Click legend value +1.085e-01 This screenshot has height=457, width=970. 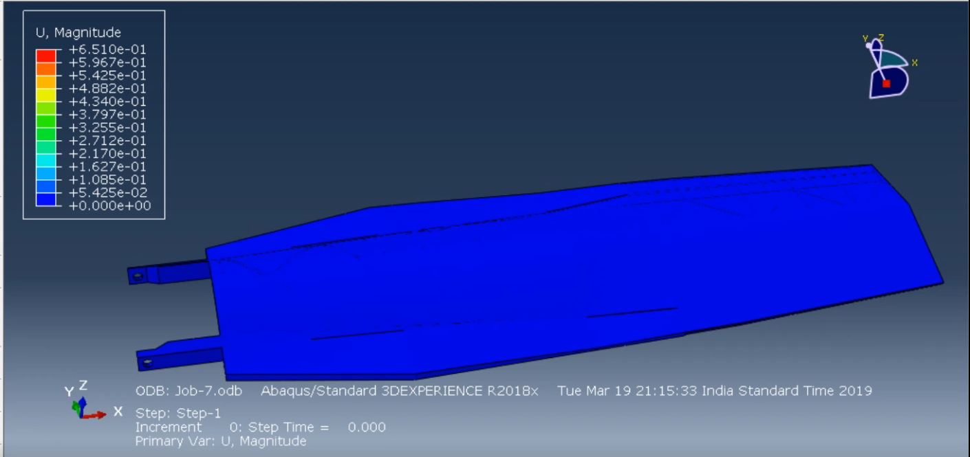[x=107, y=180]
